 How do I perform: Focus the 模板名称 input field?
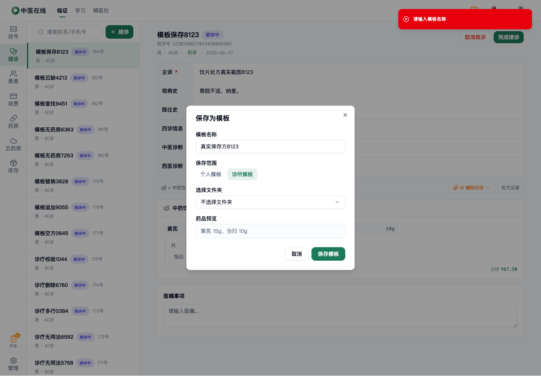270,146
